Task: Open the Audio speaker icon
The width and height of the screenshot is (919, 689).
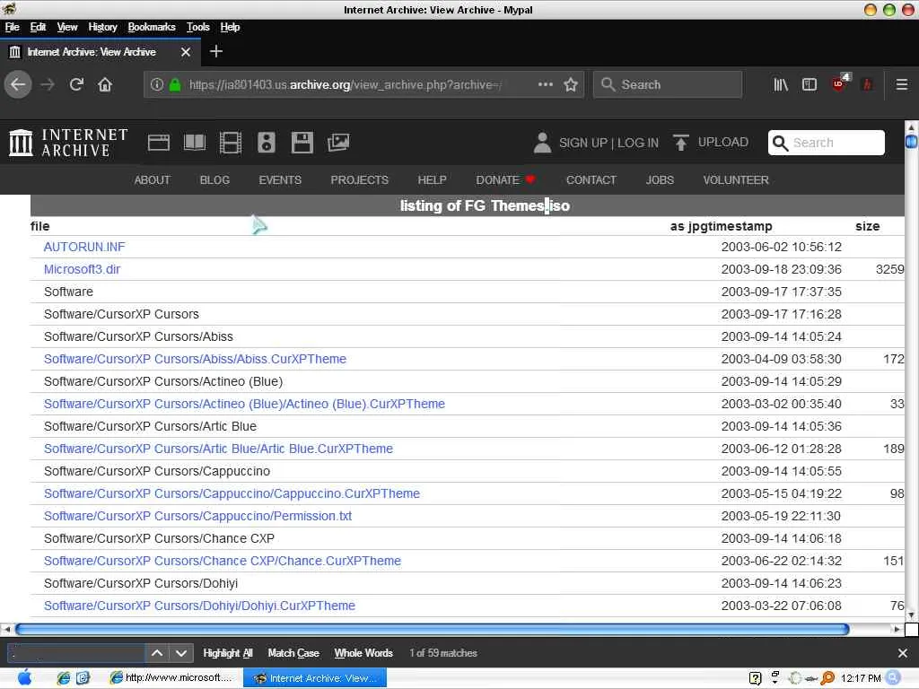Action: click(266, 143)
